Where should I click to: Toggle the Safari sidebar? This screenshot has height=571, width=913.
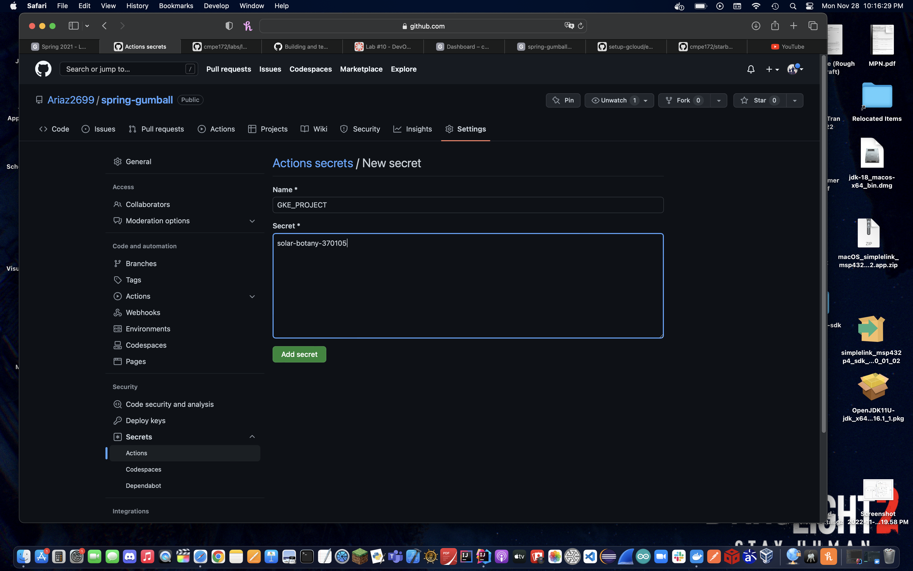tap(74, 26)
